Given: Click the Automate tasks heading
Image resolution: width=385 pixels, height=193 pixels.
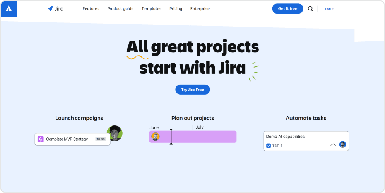Looking at the screenshot, I should point(306,118).
